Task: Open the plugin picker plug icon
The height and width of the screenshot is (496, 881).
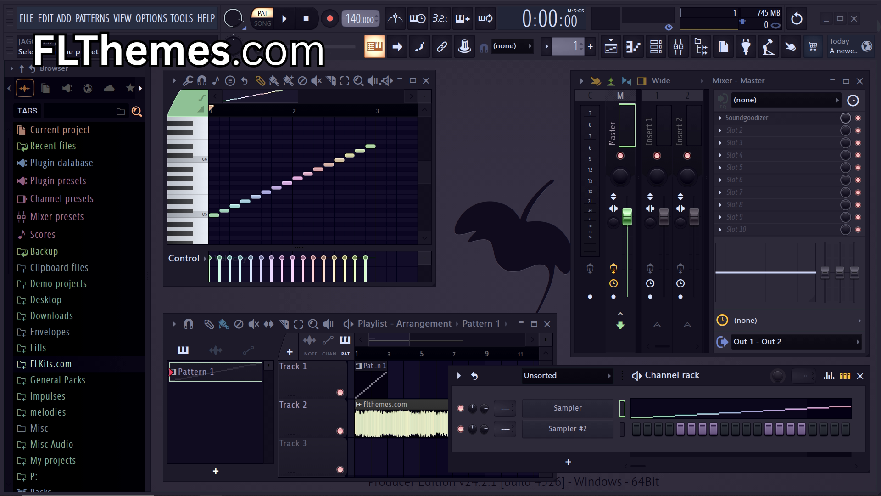Action: point(746,46)
